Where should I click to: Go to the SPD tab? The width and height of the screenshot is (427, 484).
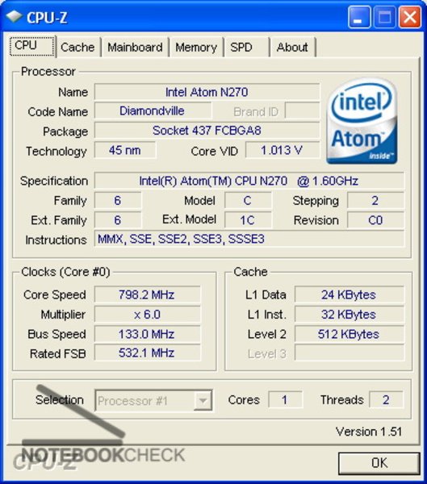pos(246,48)
